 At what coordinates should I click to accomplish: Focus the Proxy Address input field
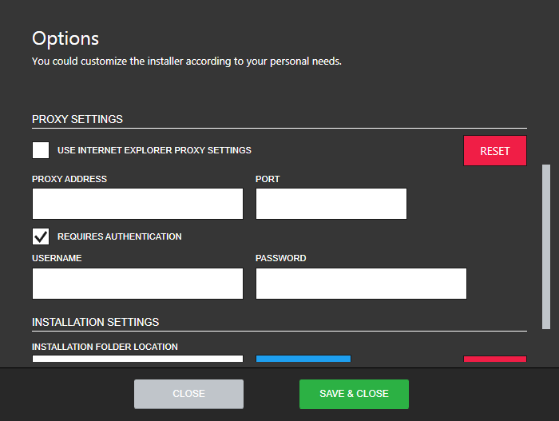pos(137,204)
